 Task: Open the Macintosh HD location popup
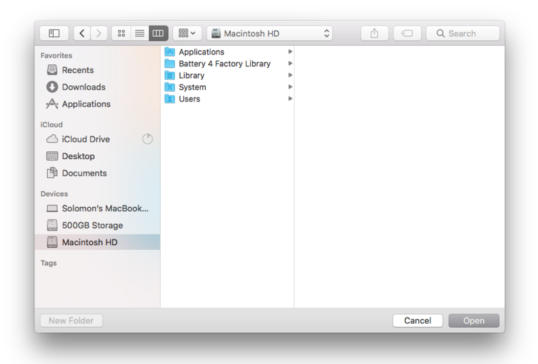[x=270, y=34]
